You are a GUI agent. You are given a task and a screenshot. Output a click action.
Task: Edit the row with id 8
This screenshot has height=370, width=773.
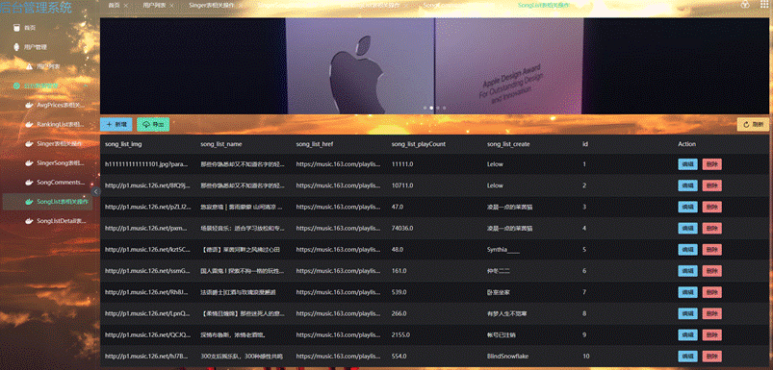[687, 313]
